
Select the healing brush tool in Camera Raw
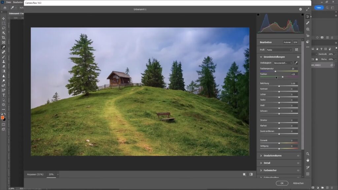point(308,23)
